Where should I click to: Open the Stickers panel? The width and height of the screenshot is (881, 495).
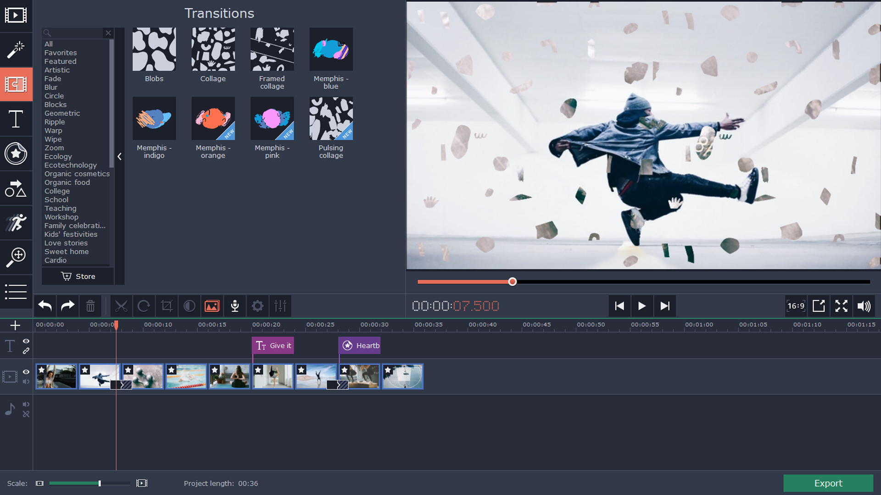tap(17, 154)
